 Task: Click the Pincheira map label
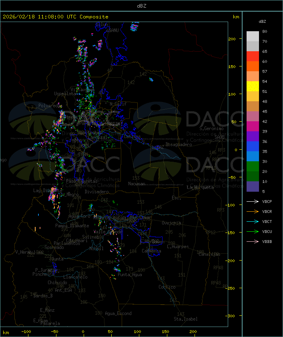click(x=43, y=274)
